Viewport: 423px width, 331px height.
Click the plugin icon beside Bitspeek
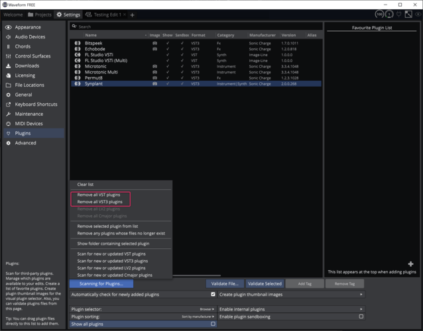click(x=78, y=43)
